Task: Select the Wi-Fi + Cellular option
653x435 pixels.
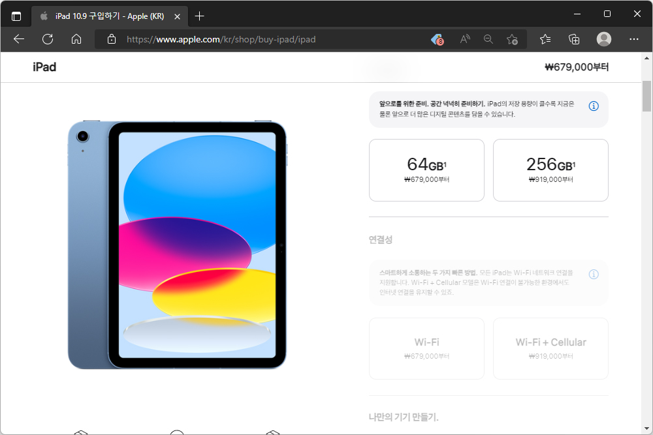Action: [550, 348]
